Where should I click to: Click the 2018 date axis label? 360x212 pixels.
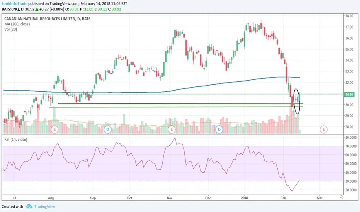[x=245, y=198]
